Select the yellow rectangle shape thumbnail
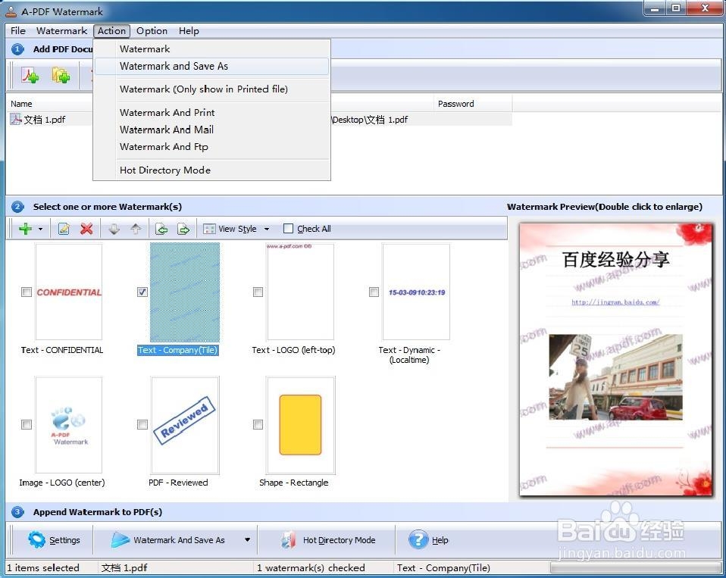This screenshot has width=726, height=578. coord(301,425)
